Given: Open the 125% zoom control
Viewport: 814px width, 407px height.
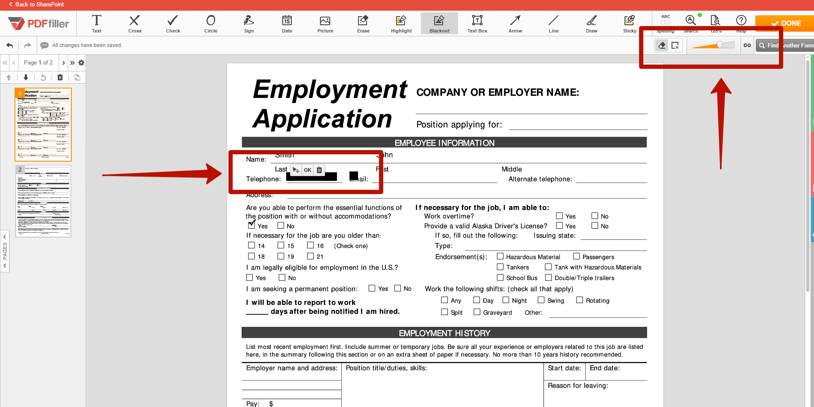Looking at the screenshot, I should click(x=716, y=23).
